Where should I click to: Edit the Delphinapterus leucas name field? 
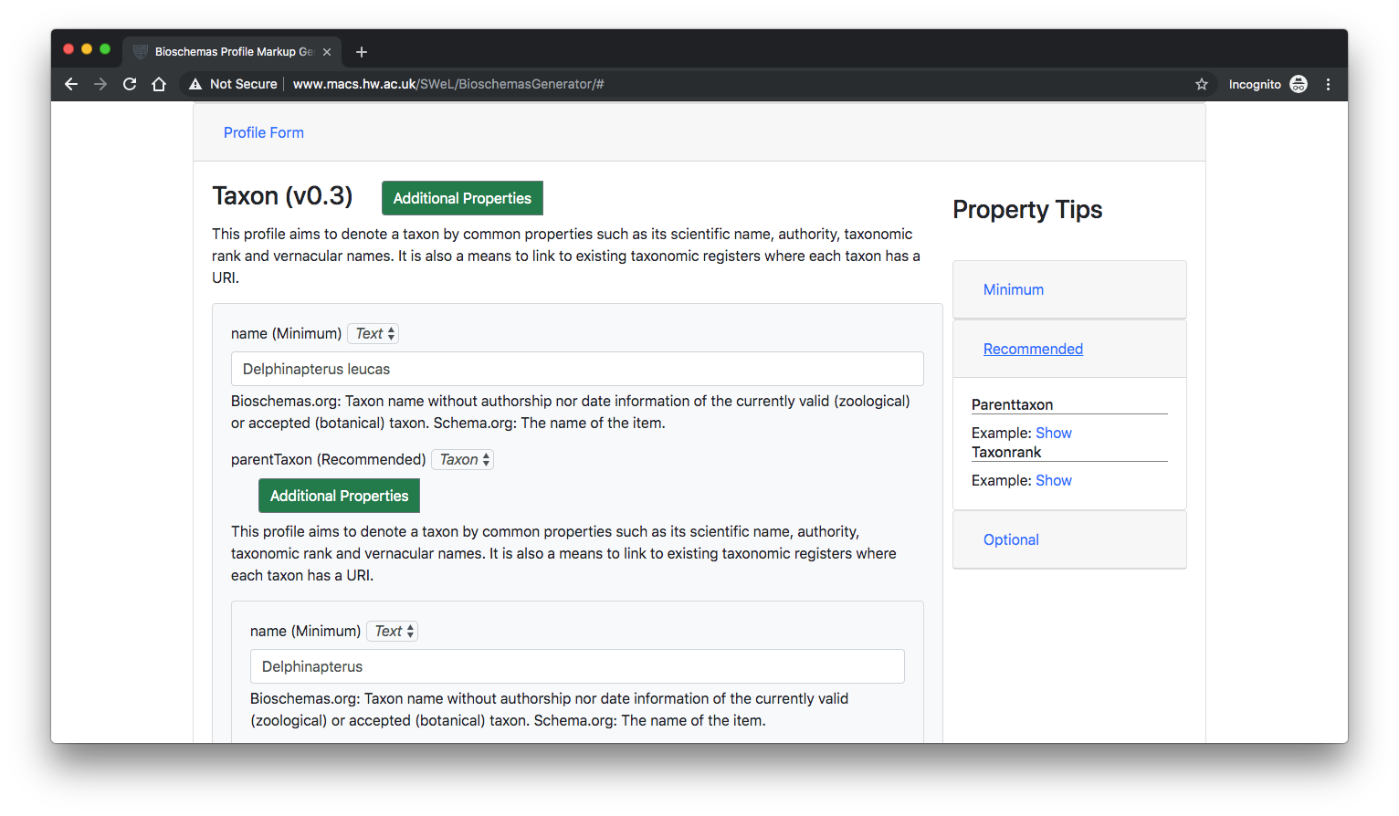[x=577, y=369]
